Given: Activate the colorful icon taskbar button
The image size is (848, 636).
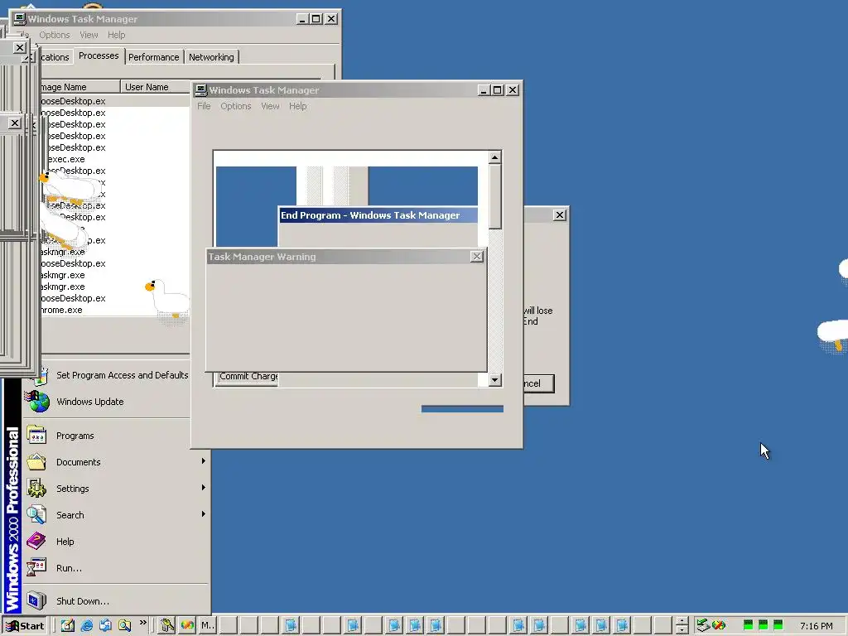Looking at the screenshot, I should 187,626.
